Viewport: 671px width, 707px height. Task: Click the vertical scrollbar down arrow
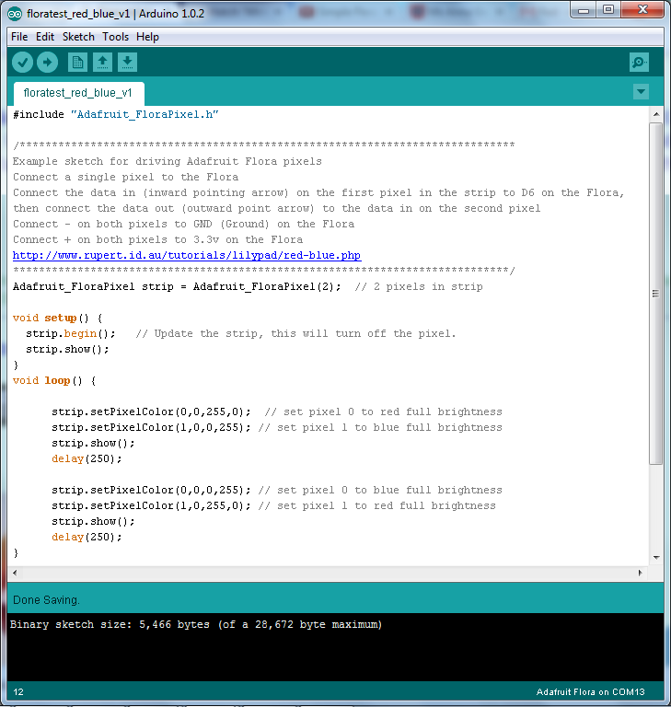click(x=656, y=558)
